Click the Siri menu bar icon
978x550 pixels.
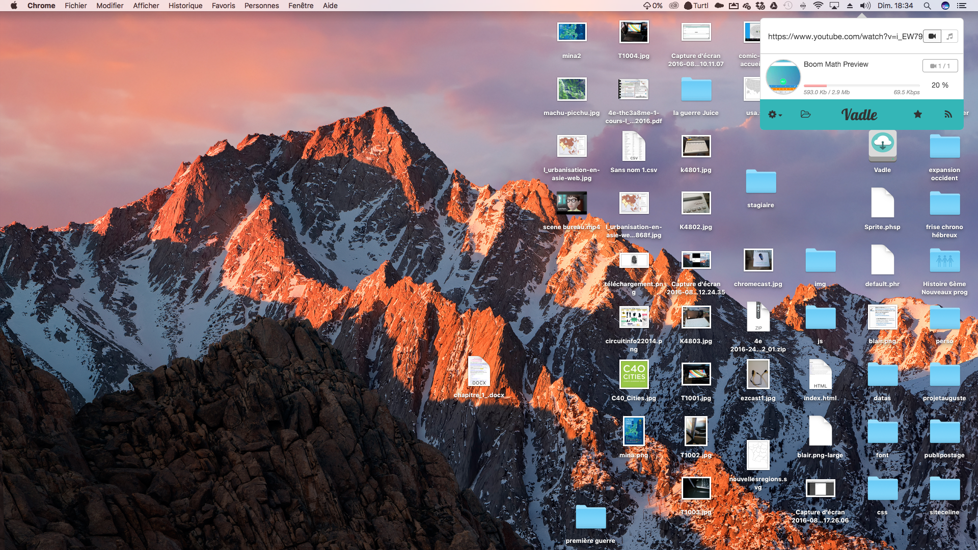click(945, 6)
